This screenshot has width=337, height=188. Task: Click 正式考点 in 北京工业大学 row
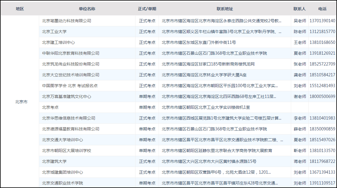(147, 32)
